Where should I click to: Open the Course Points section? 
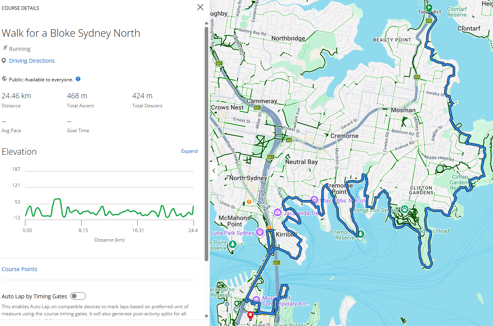click(x=20, y=269)
